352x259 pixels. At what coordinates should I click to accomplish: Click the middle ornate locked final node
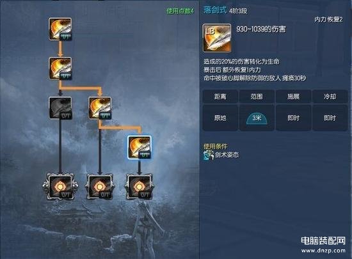[x=100, y=187]
